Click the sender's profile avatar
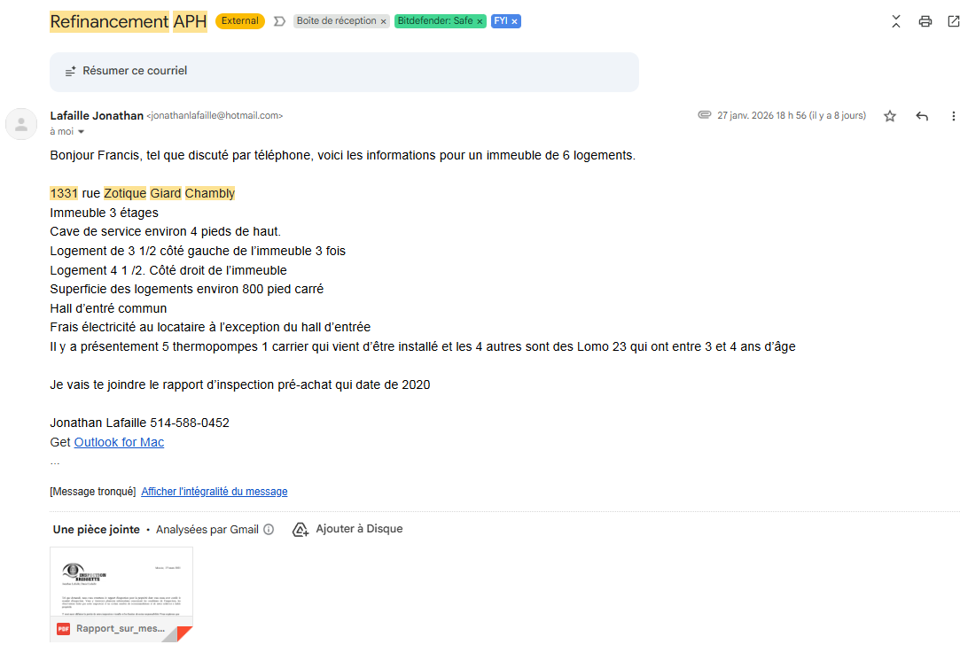The width and height of the screenshot is (960, 660). point(21,123)
